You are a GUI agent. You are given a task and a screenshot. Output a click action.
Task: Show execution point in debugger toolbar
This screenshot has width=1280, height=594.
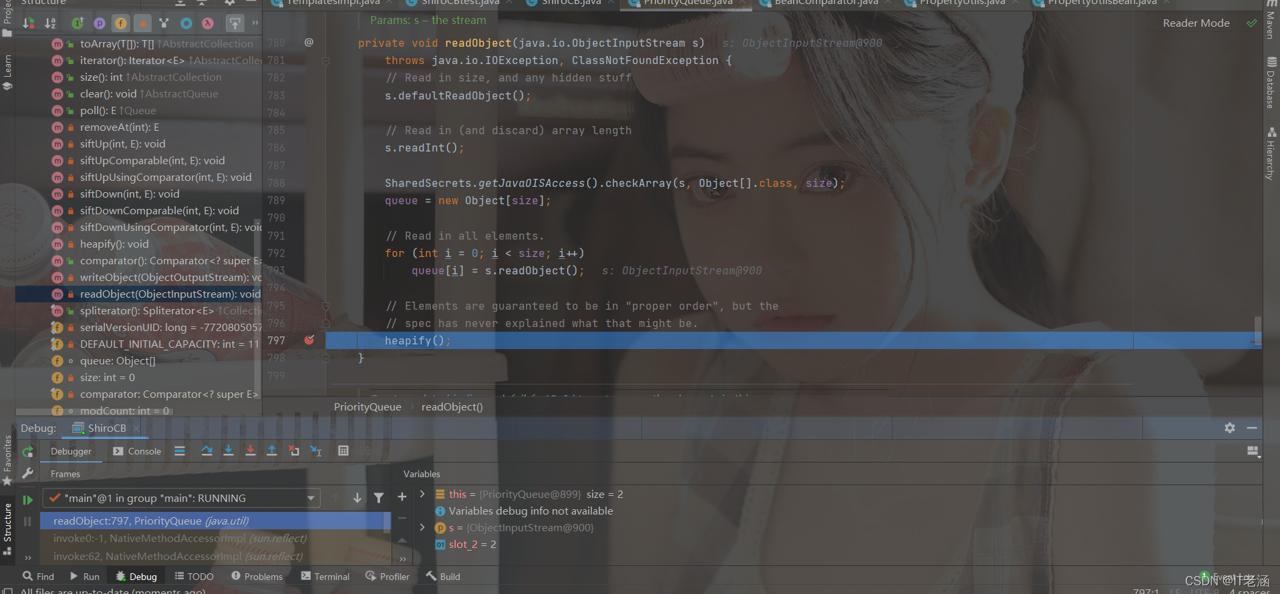coord(180,451)
